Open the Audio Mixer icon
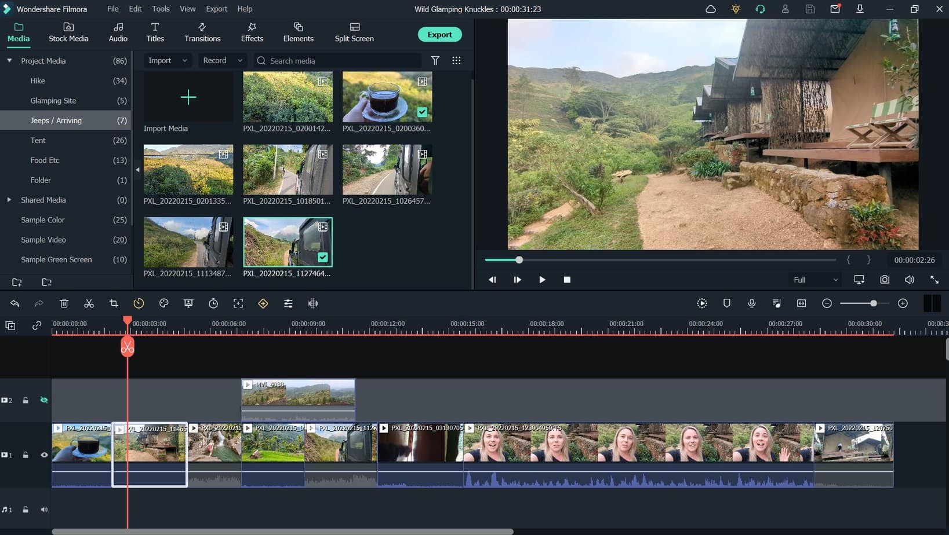The image size is (949, 535). pyautogui.click(x=776, y=303)
